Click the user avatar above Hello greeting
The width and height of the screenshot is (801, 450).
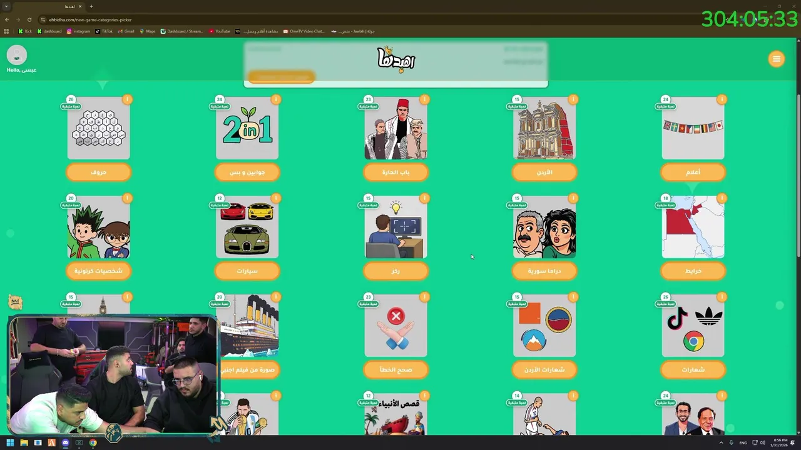point(17,55)
